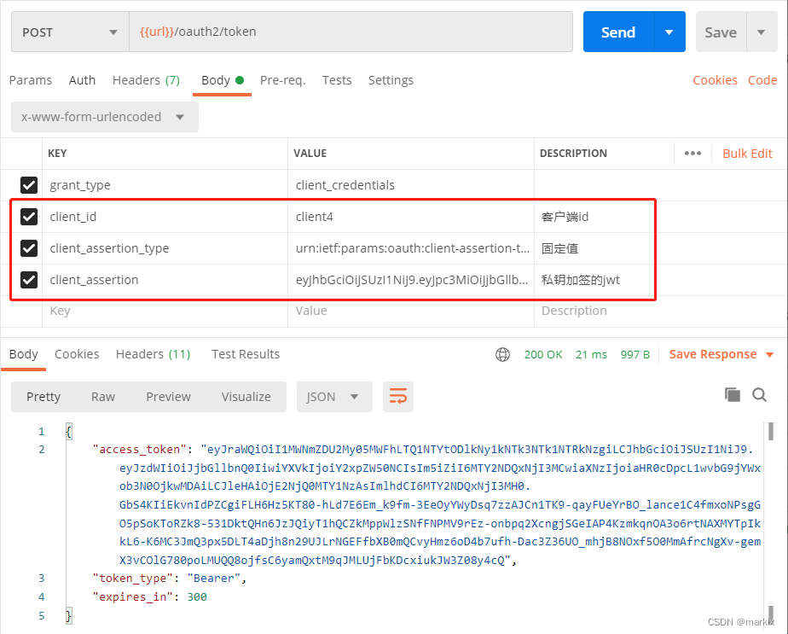Click the Send button

click(x=617, y=32)
